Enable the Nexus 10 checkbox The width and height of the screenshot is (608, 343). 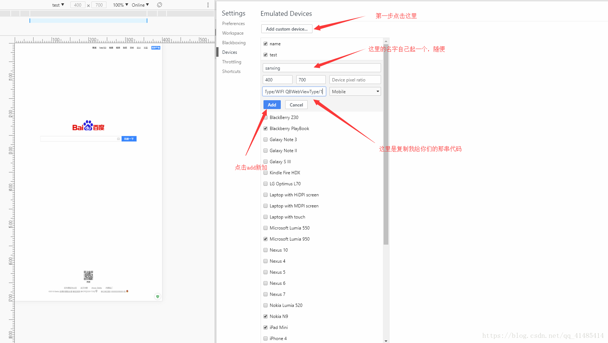pyautogui.click(x=265, y=250)
